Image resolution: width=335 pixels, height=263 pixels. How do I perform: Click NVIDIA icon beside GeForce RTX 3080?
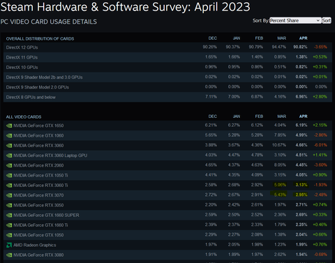[x=9, y=255]
